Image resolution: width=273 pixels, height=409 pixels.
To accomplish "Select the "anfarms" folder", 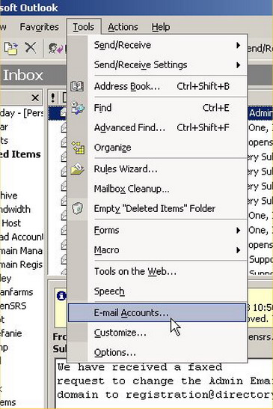I will click(x=16, y=292).
